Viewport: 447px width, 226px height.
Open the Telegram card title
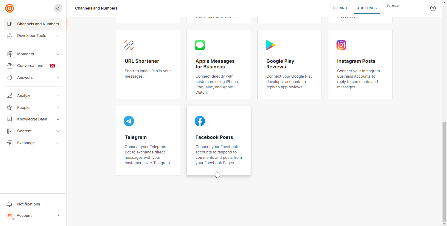(x=136, y=137)
